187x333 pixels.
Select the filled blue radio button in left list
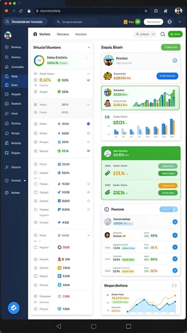(x=88, y=124)
